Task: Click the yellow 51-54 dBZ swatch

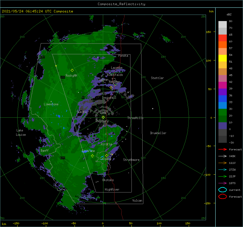Action: point(222,58)
